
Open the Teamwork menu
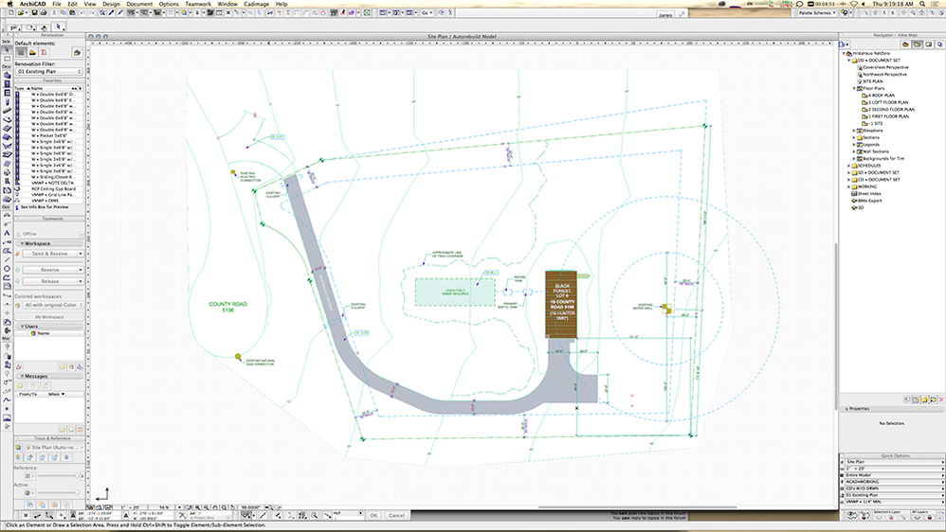(x=198, y=4)
